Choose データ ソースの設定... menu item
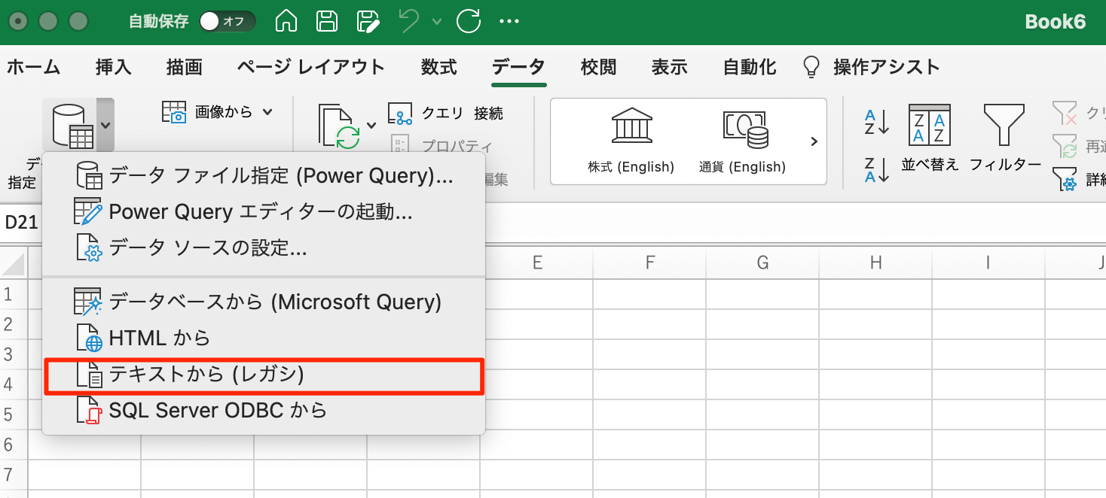This screenshot has width=1106, height=498. point(264,248)
